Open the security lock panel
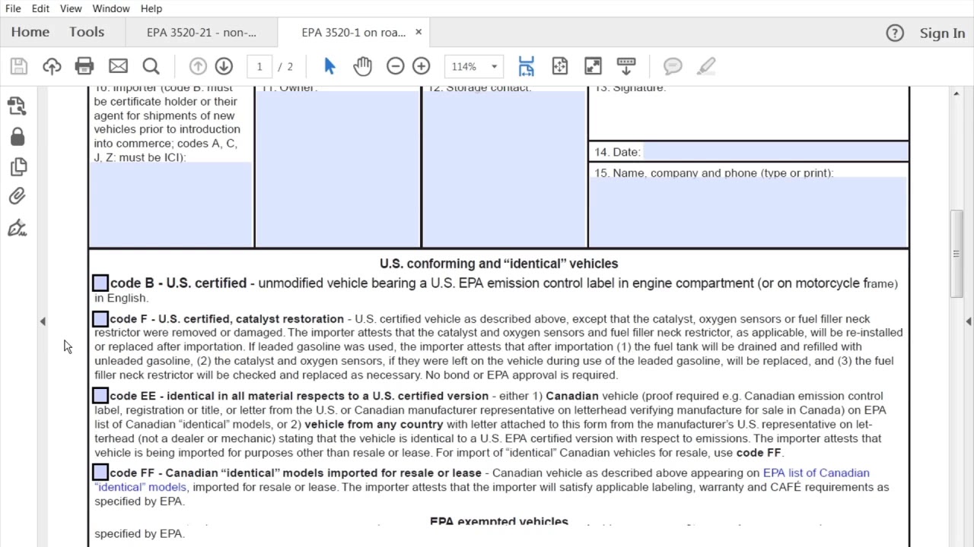This screenshot has width=974, height=547. 18,137
